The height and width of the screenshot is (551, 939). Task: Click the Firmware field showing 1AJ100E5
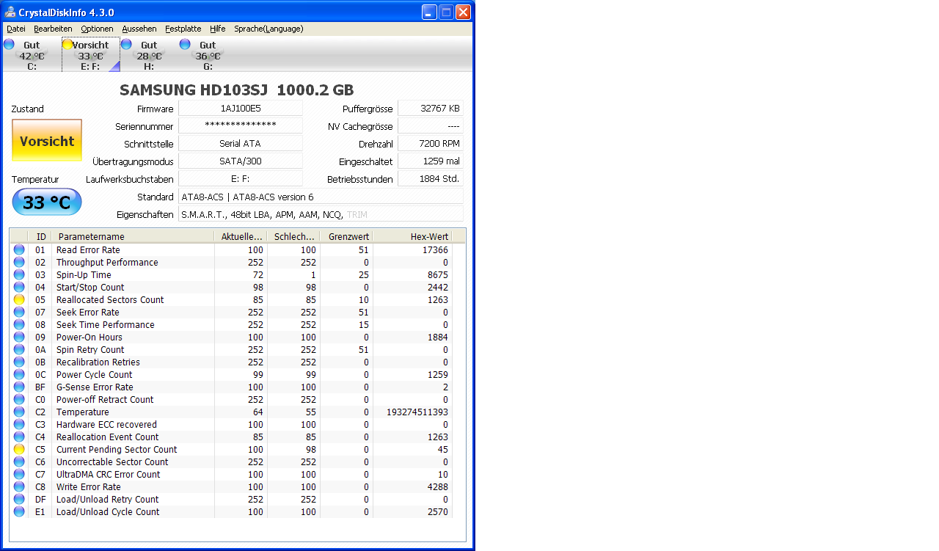(x=241, y=109)
